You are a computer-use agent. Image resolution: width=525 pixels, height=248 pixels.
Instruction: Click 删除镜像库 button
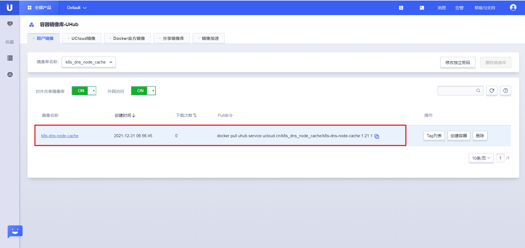pyautogui.click(x=496, y=62)
